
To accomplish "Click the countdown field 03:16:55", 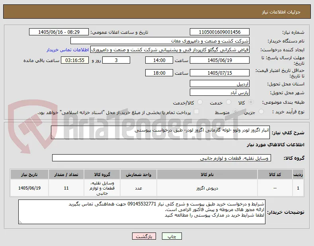I will (x=75, y=60).
